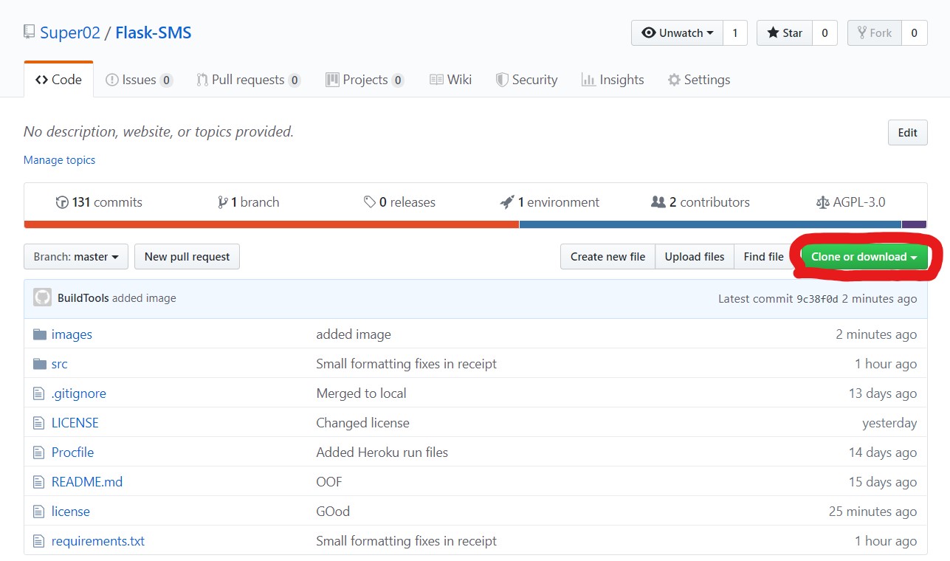Open the 'OOF' commit message
This screenshot has height=561, width=950.
(329, 482)
